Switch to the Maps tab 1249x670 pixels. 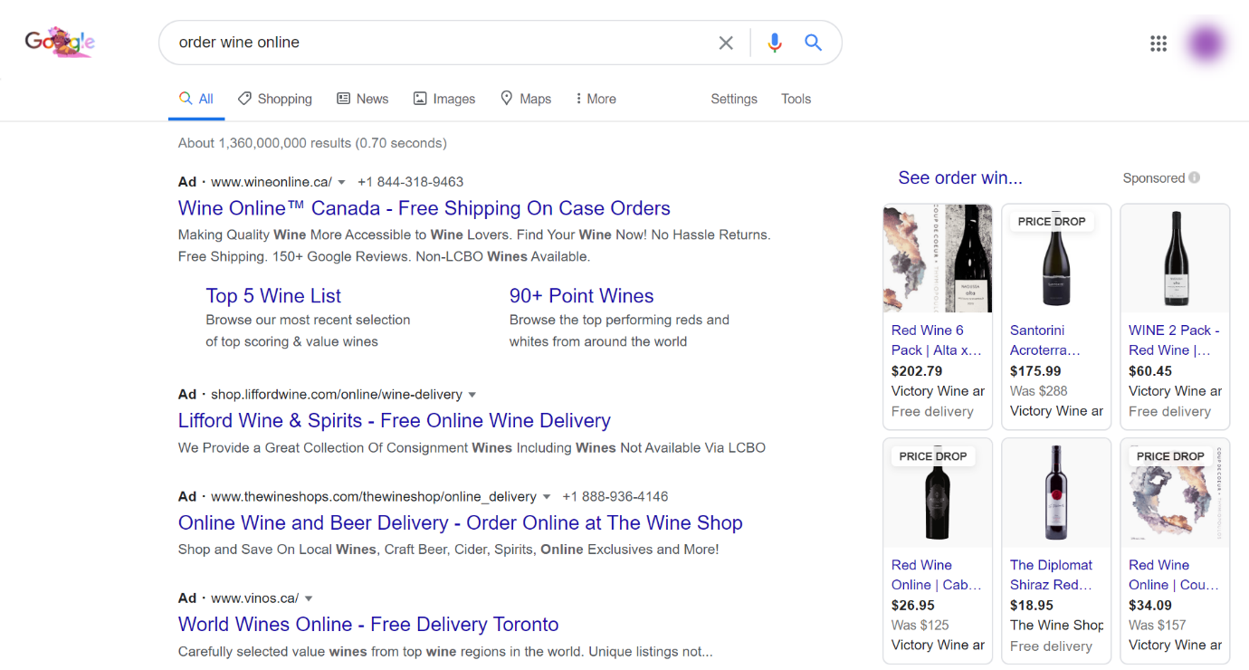pos(526,99)
